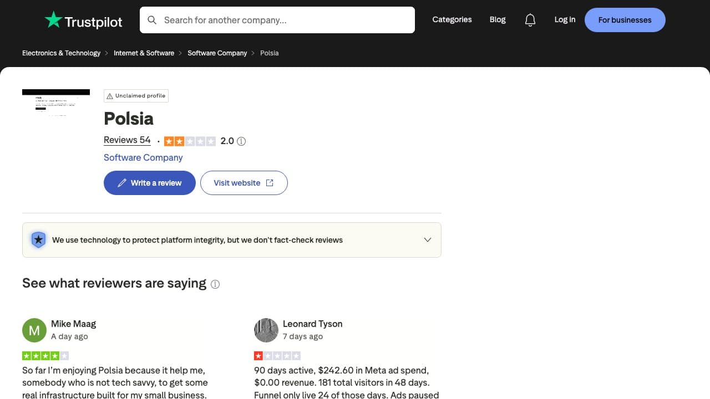Open Mike Maag's review text
The height and width of the screenshot is (399, 710).
point(115,382)
